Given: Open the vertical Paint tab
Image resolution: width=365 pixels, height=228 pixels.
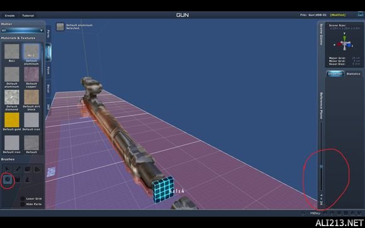Looking at the screenshot, I should pos(48,70).
